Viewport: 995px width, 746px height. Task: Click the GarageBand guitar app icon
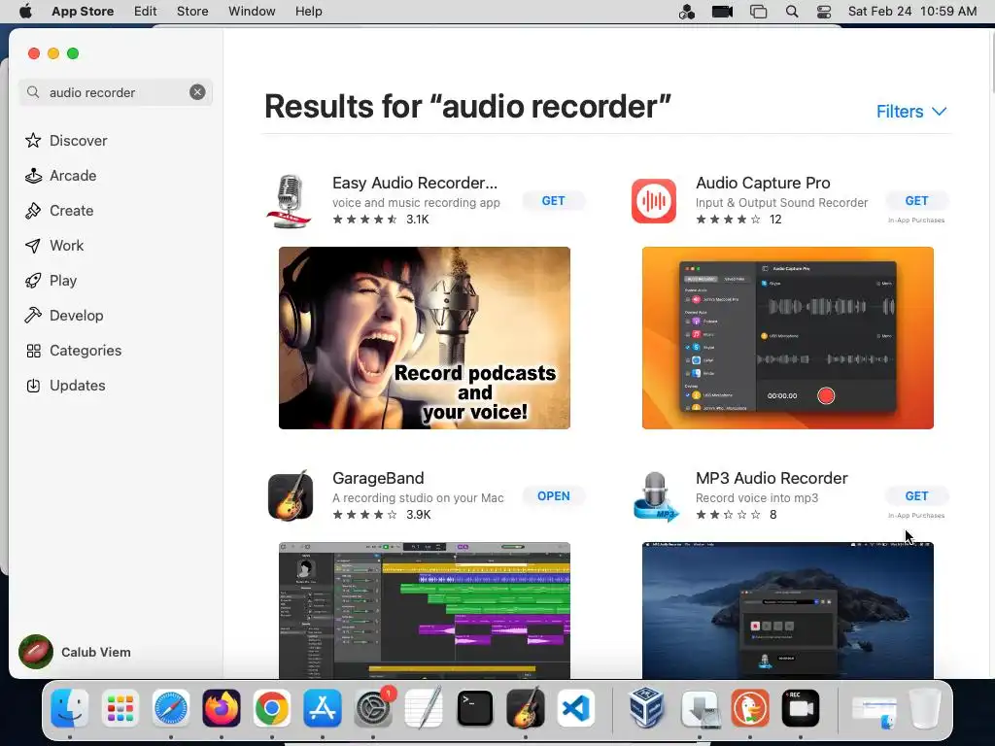coord(290,495)
